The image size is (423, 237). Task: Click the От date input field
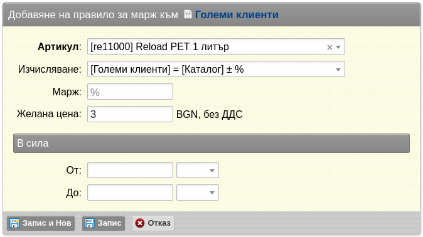pyautogui.click(x=130, y=170)
